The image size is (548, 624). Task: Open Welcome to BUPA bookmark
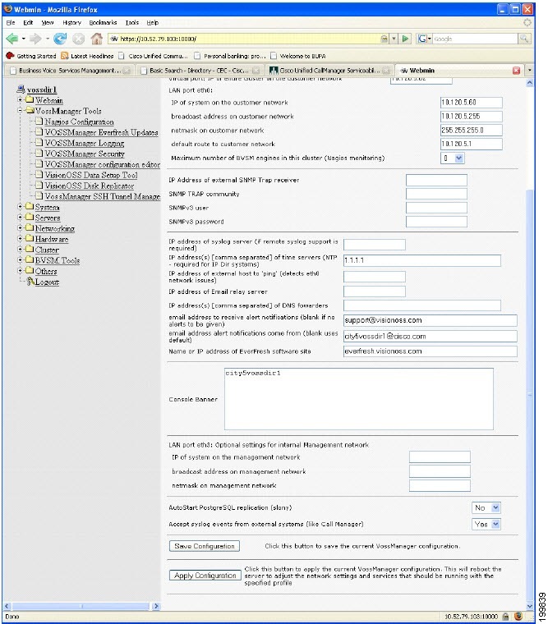298,56
